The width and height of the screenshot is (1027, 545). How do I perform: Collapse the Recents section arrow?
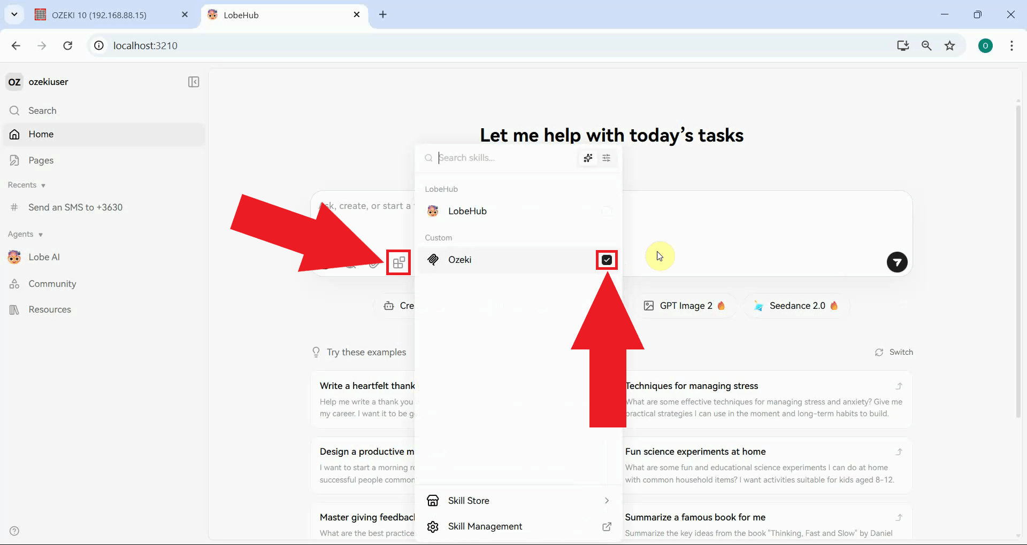(43, 185)
